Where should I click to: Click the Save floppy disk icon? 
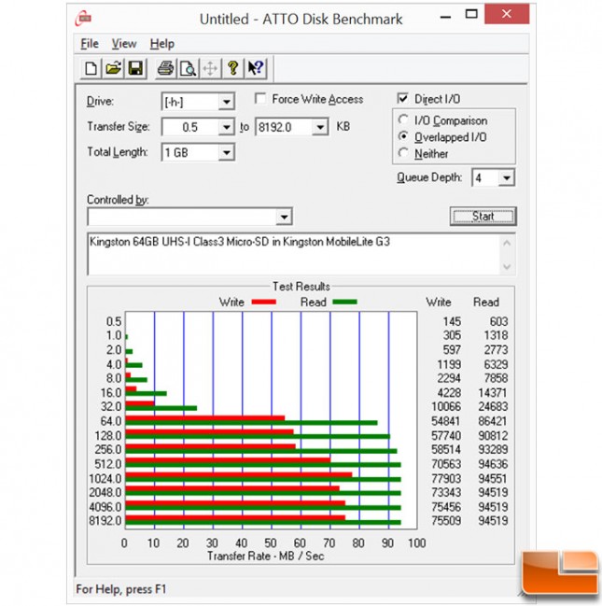[135, 68]
